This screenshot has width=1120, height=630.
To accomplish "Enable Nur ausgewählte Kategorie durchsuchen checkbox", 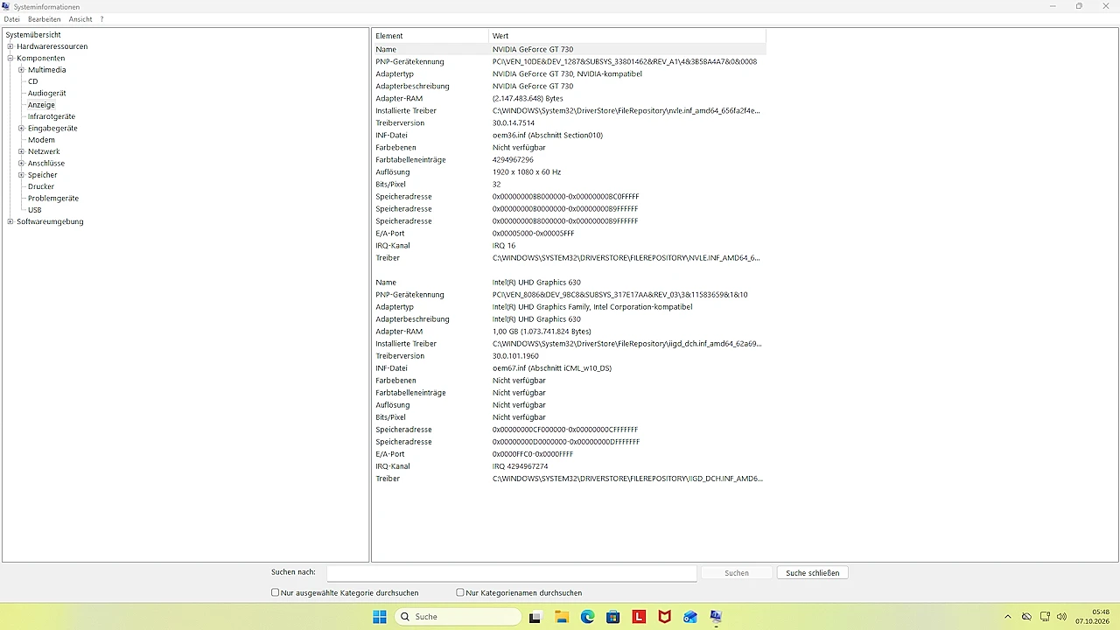I will click(276, 592).
